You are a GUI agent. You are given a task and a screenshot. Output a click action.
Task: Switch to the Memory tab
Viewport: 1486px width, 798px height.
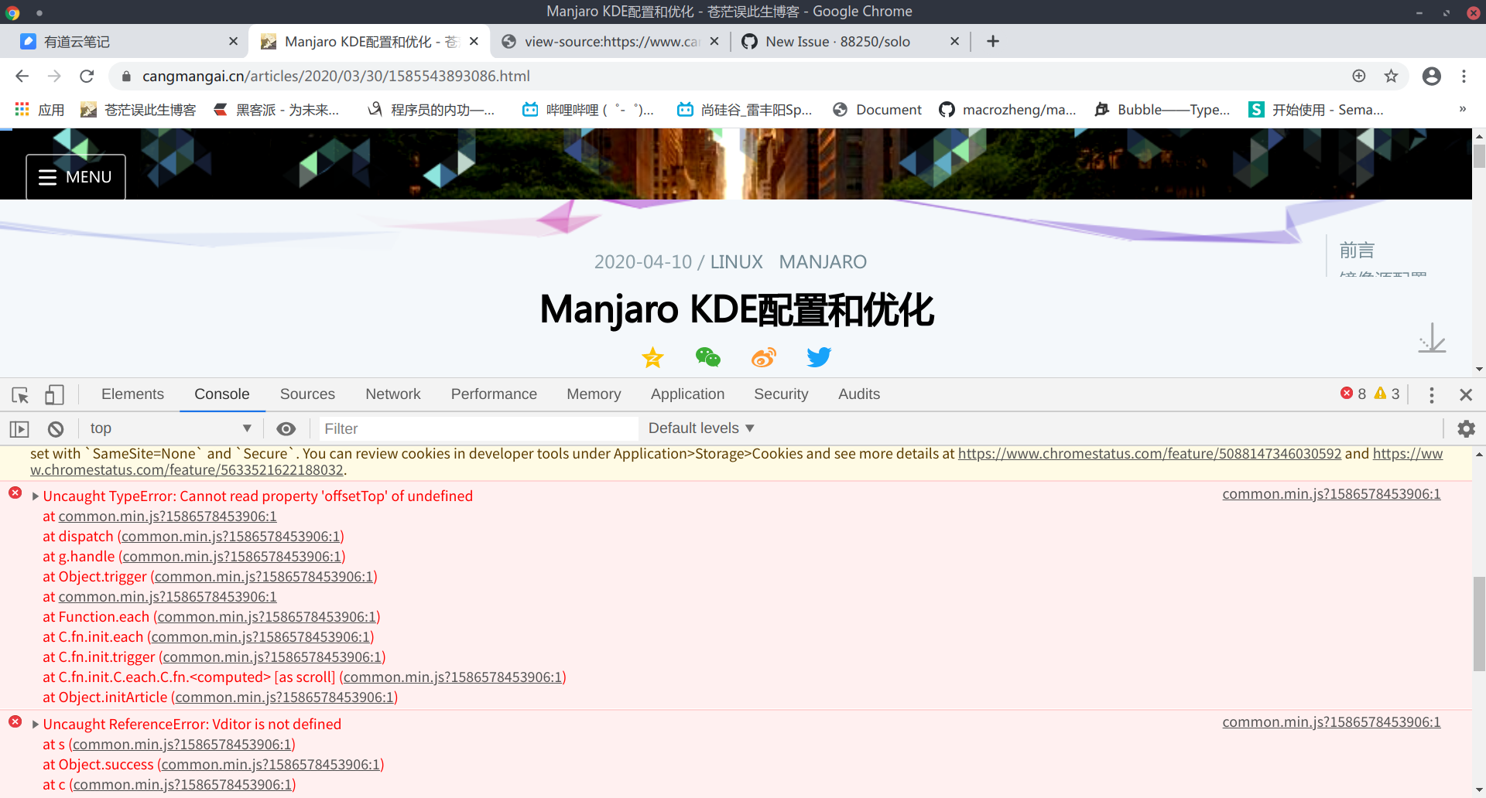594,394
